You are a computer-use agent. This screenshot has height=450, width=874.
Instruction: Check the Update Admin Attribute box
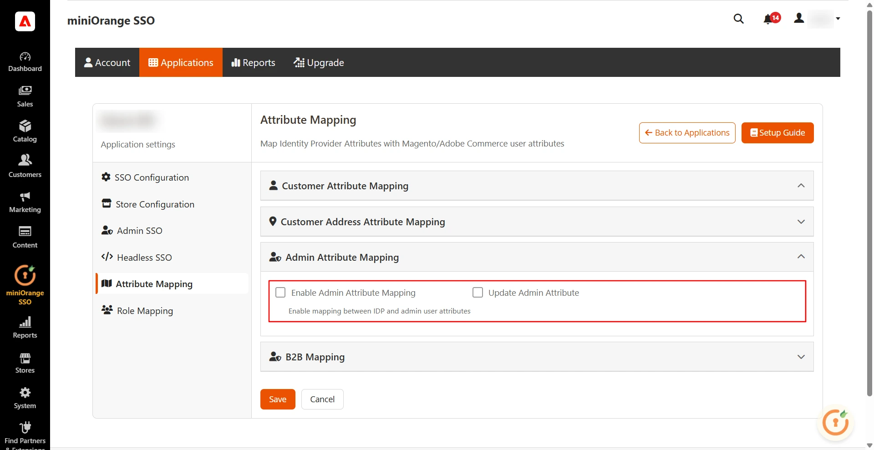[478, 292]
